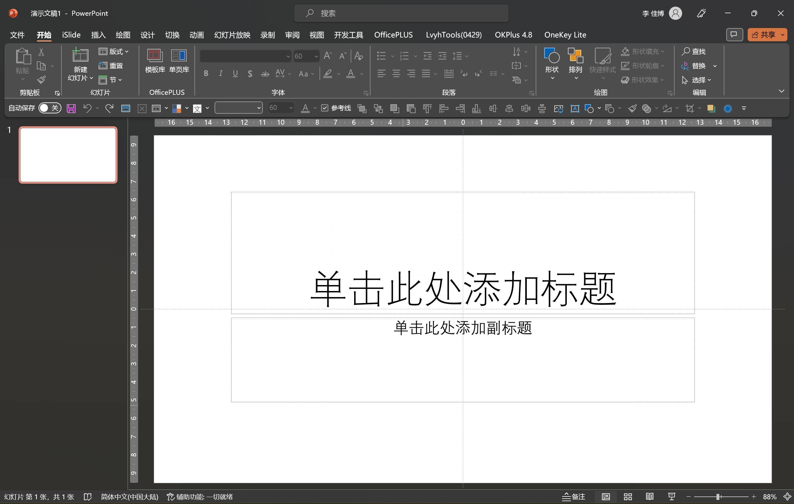Click the Redo arrow icon

coord(109,108)
